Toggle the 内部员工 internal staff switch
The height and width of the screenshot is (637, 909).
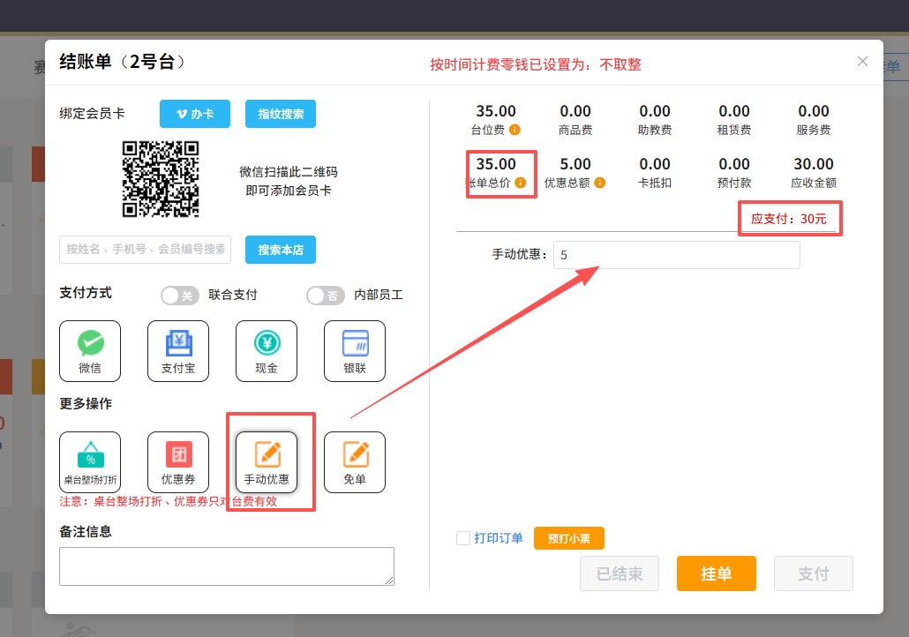click(326, 296)
